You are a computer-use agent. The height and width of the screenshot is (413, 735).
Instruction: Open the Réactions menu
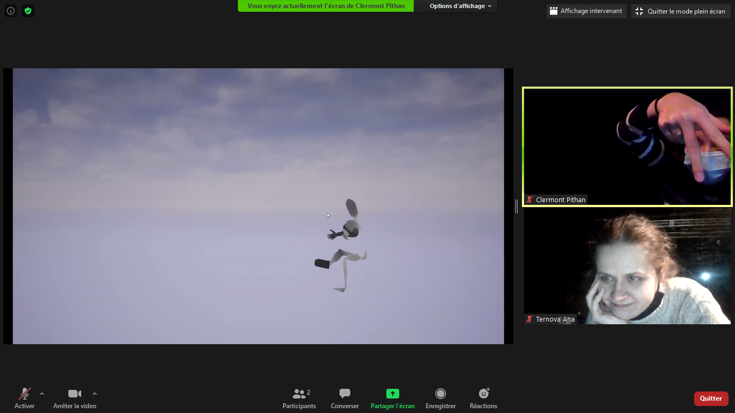484,398
